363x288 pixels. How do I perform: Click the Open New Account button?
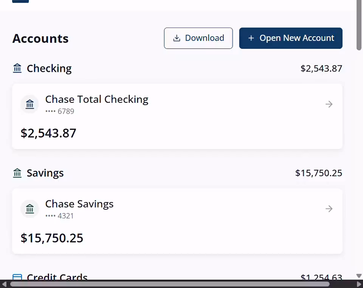tap(290, 38)
